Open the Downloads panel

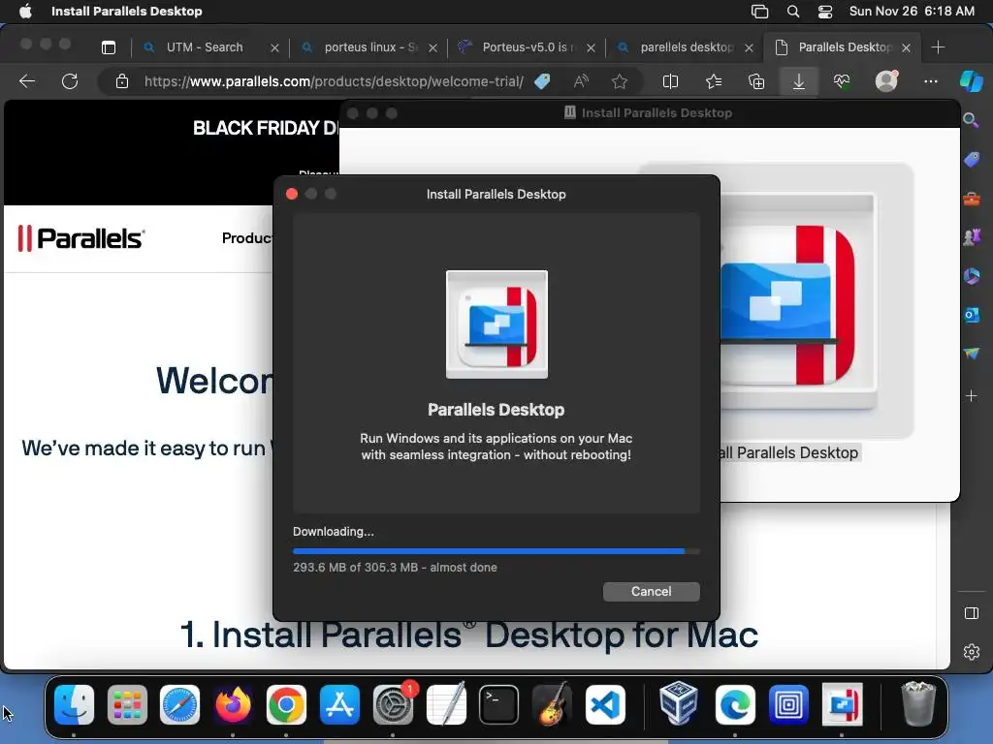[x=799, y=81]
